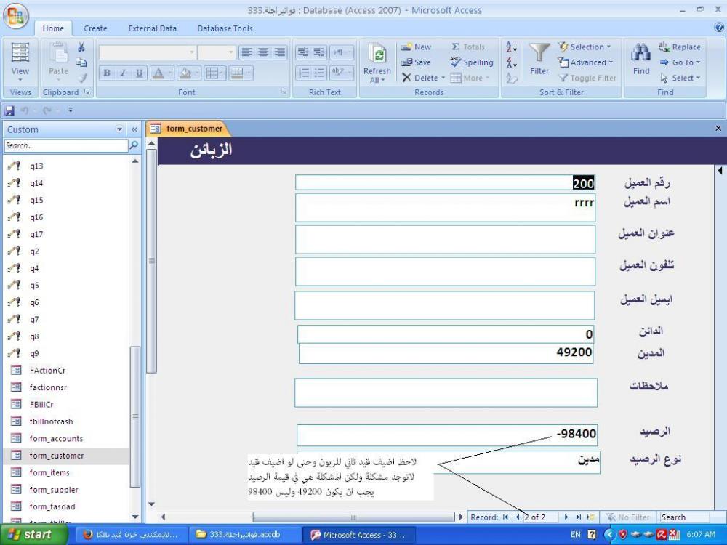Click the Sort Descending Z-A icon
The image size is (727, 545).
coord(511,62)
